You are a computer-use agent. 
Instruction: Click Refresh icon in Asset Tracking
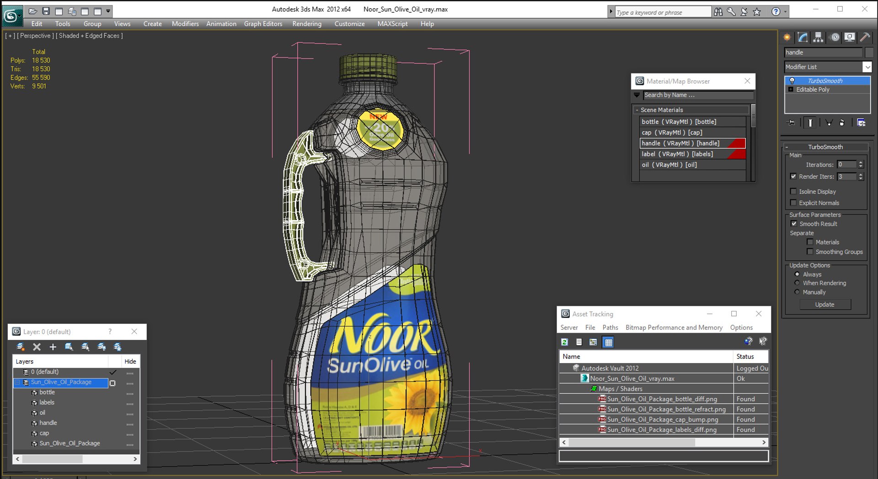point(565,342)
